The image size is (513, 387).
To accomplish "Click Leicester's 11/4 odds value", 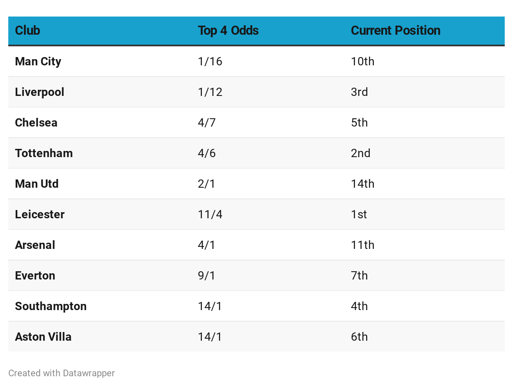I will pyautogui.click(x=210, y=214).
